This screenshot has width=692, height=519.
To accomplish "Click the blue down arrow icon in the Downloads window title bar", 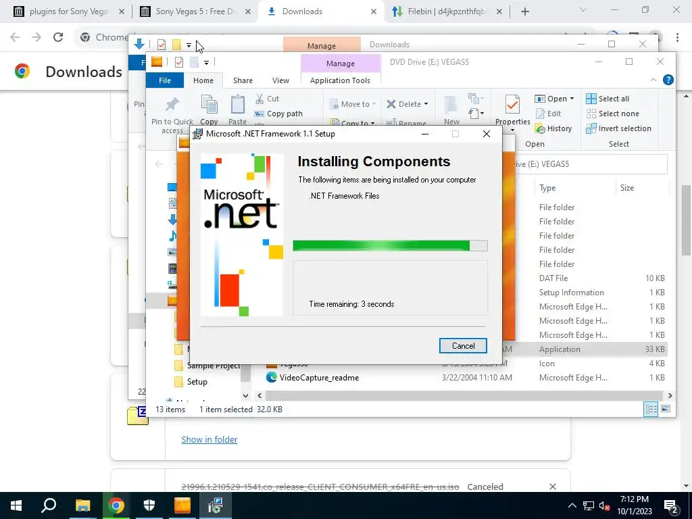I will (x=139, y=44).
